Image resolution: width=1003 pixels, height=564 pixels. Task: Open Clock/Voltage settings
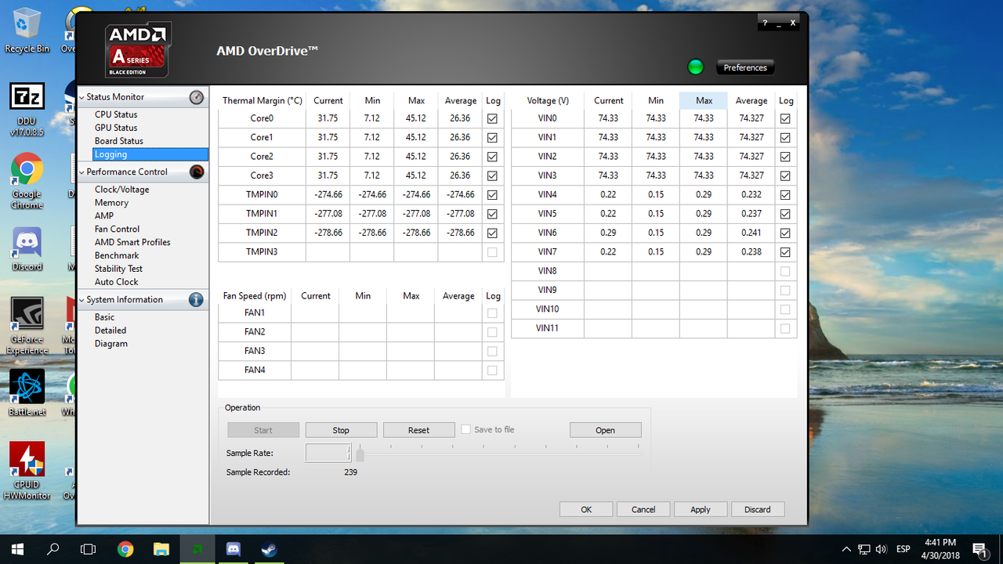(121, 190)
